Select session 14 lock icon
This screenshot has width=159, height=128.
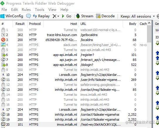[3, 94]
